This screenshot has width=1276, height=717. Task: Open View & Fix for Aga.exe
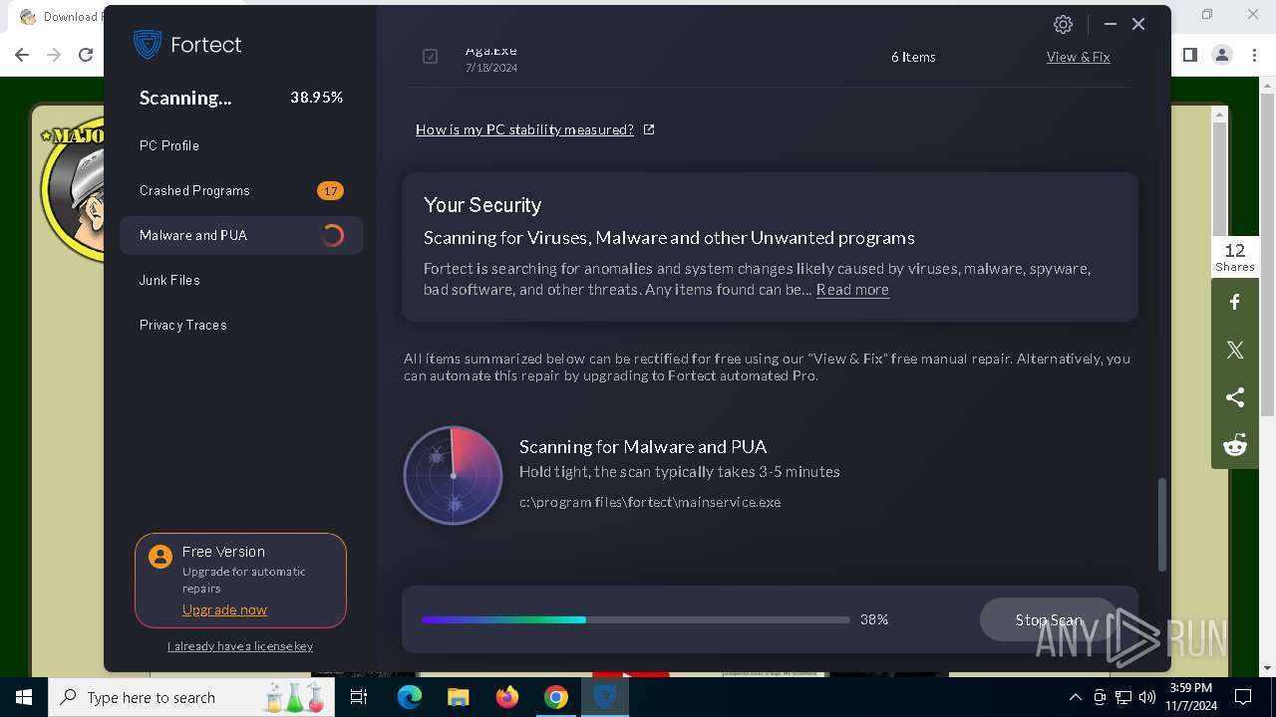click(1078, 57)
